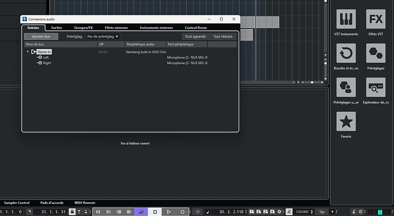
Task: Open the Pads d'accords tab
Action: click(x=52, y=203)
